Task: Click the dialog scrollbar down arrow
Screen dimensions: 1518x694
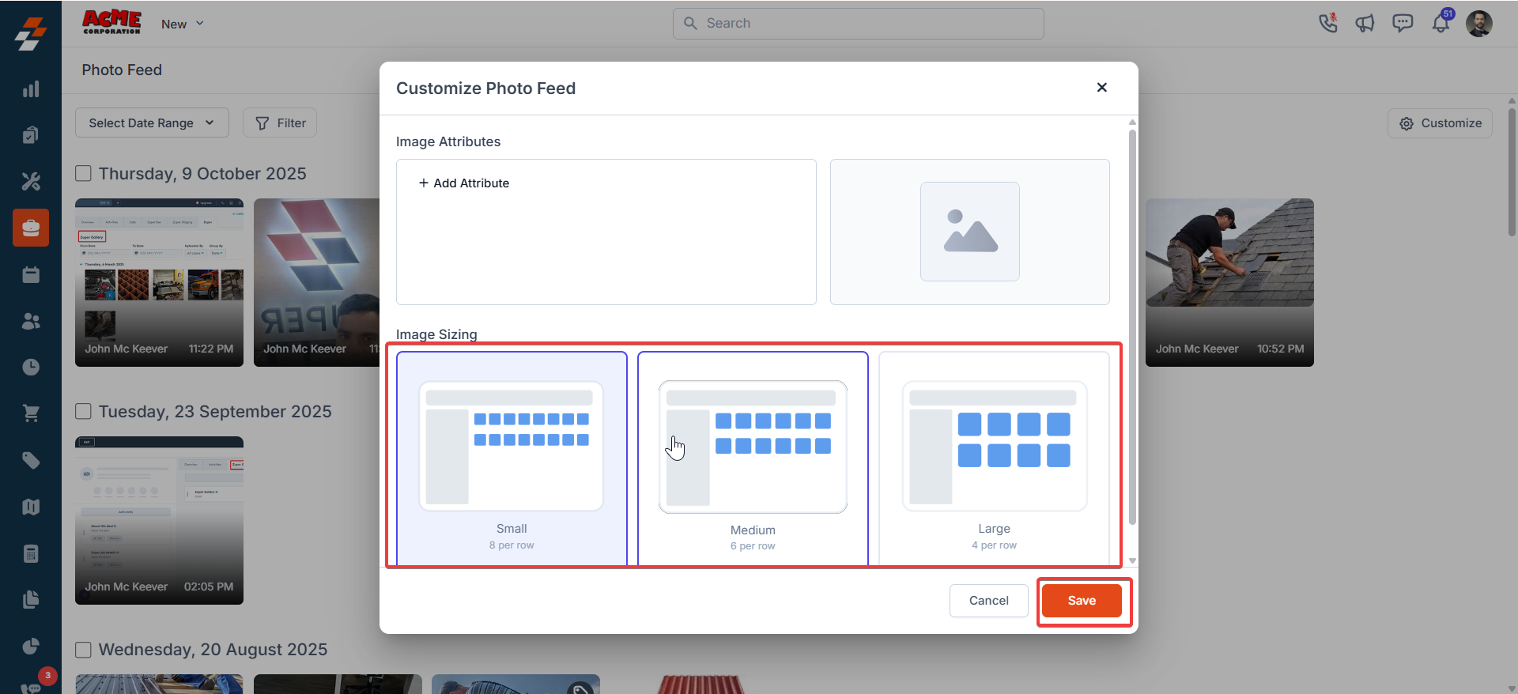Action: coord(1132,560)
